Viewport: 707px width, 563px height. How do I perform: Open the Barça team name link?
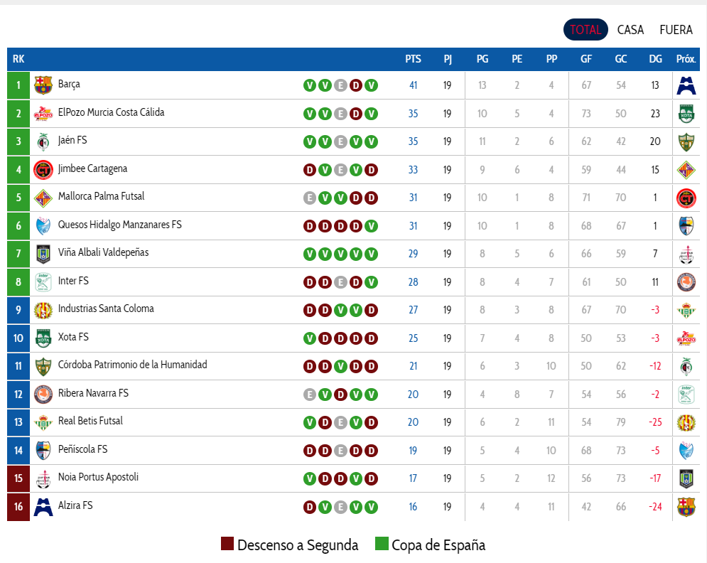pos(69,85)
